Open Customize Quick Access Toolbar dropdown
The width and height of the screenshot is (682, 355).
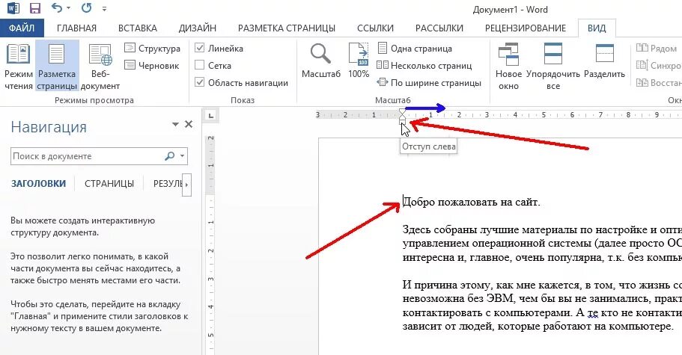point(104,9)
